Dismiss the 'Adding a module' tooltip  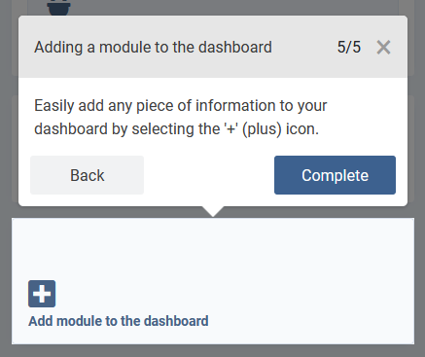point(383,48)
